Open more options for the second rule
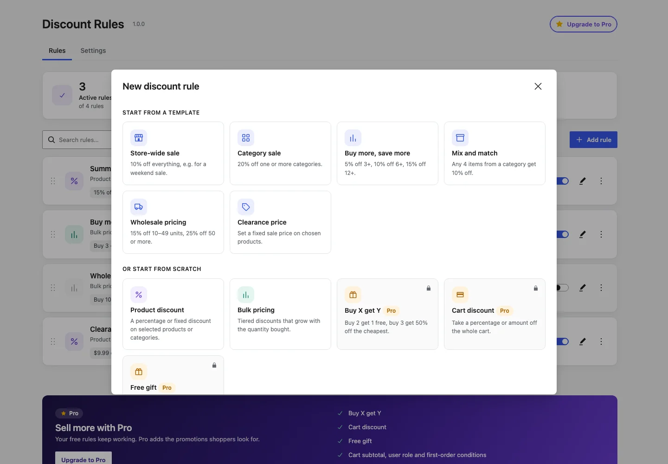Viewport: 668px width, 464px height. point(601,234)
